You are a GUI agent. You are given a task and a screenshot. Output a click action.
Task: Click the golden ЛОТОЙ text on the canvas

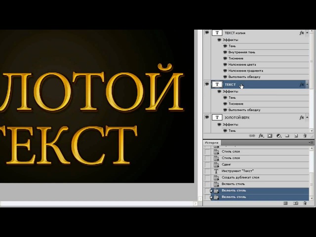[x=92, y=89]
